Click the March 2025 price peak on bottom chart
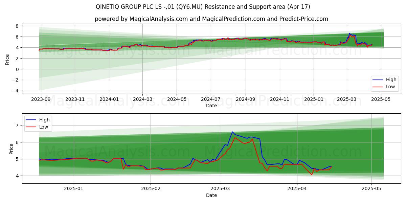The height and width of the screenshot is (203, 406). pos(232,132)
